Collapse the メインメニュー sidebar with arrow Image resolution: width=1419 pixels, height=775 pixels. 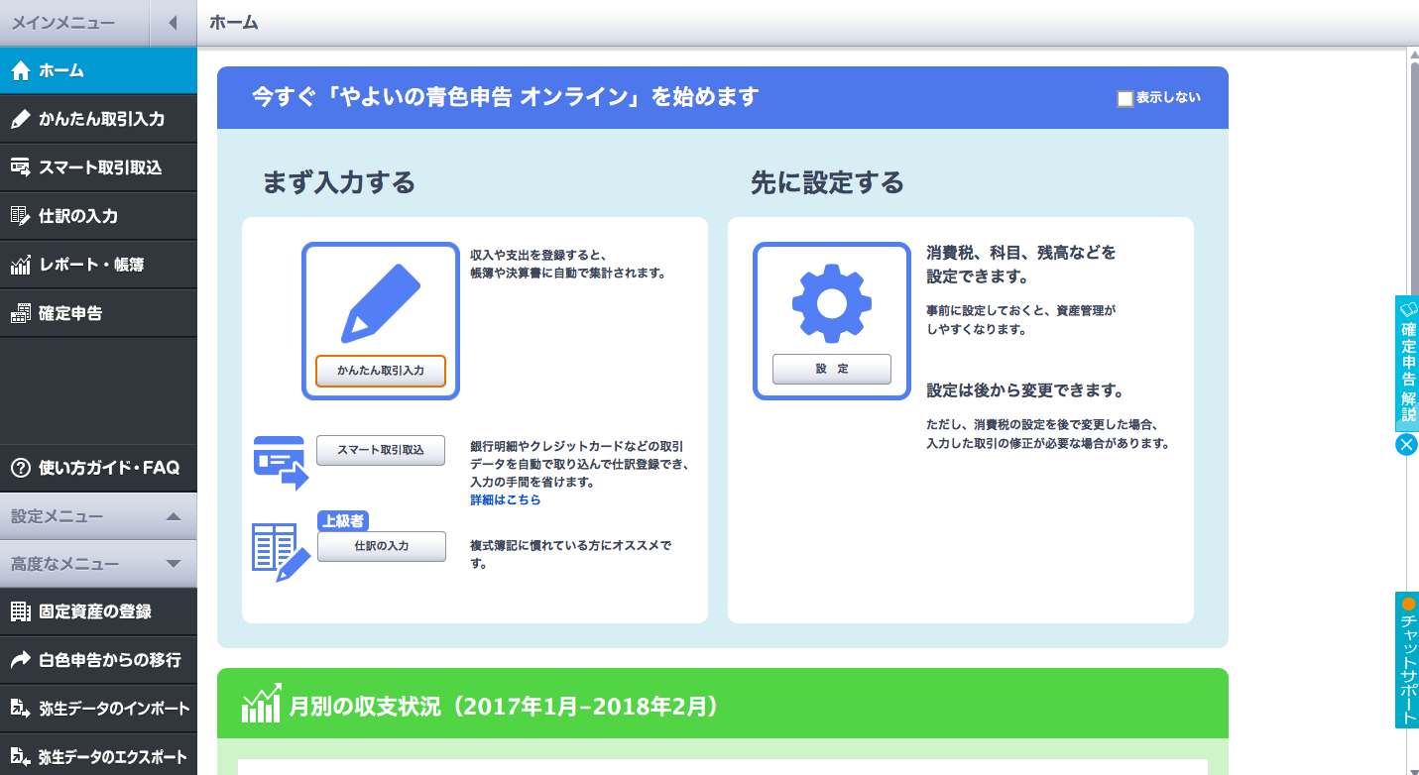click(x=173, y=23)
